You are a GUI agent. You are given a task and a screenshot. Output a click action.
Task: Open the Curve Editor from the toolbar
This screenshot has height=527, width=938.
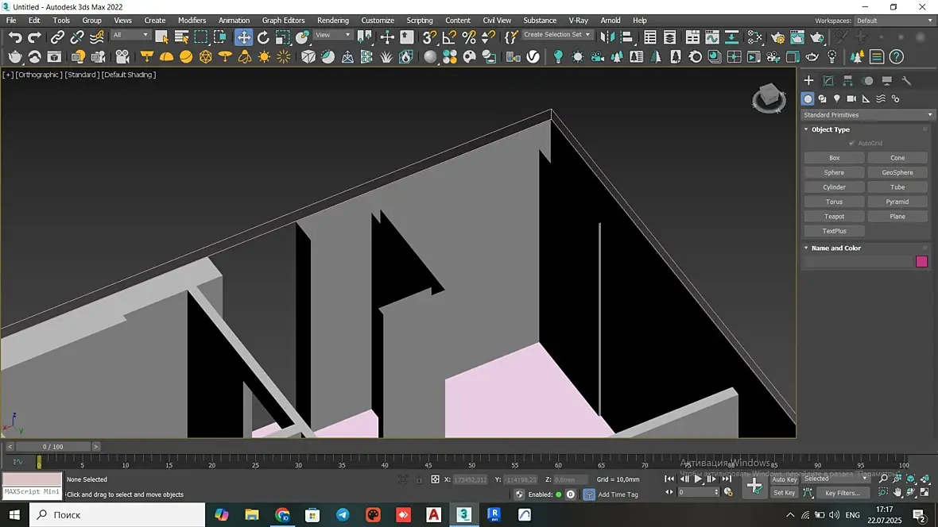point(712,37)
